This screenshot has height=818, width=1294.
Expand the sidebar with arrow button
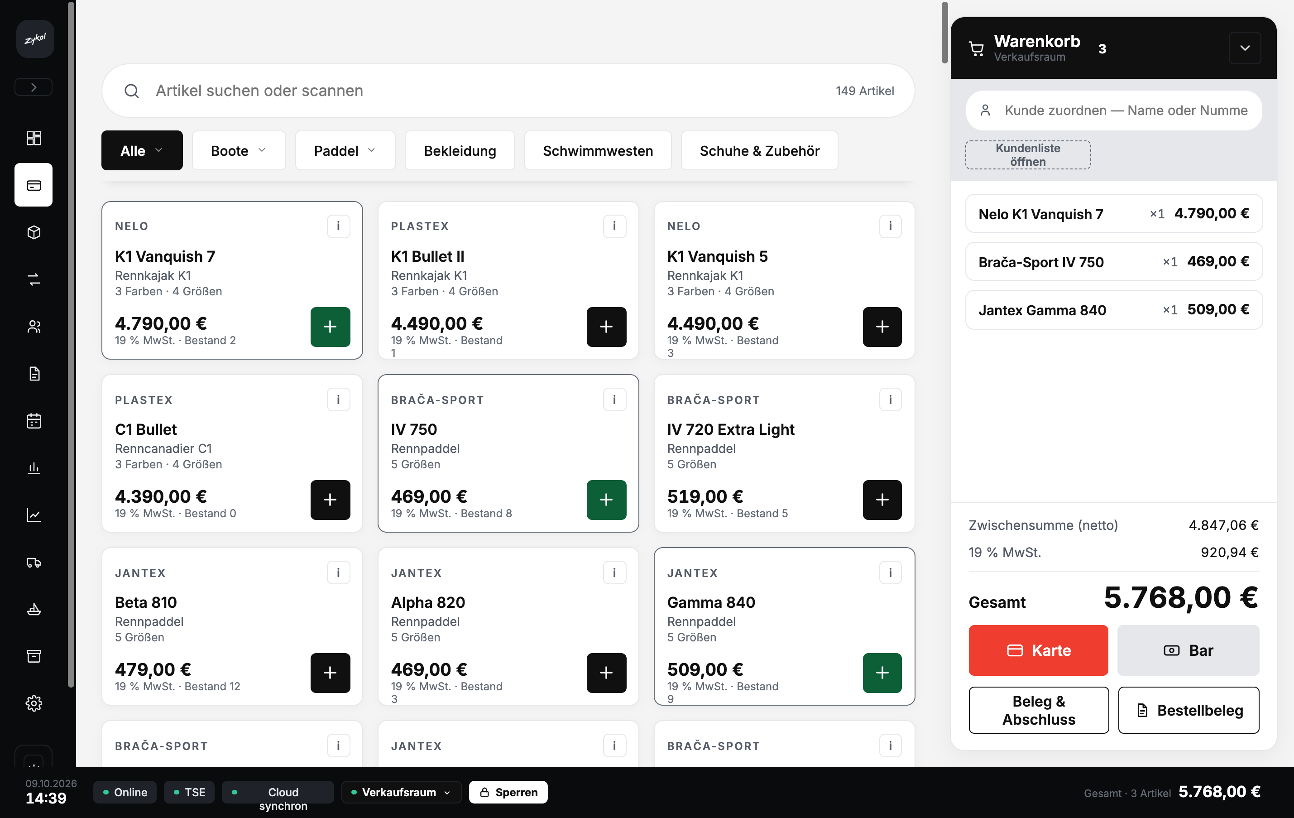point(34,87)
